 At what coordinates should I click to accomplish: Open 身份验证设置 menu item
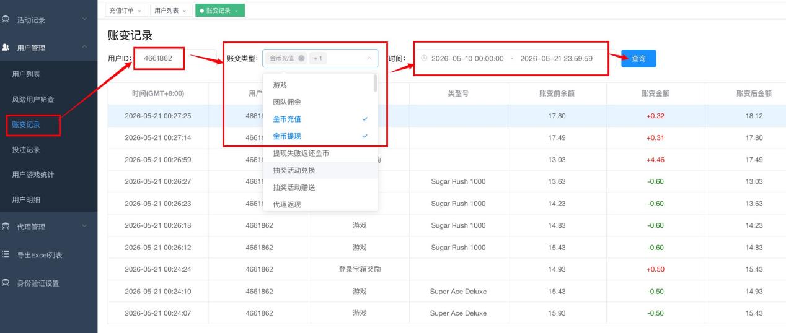coord(38,283)
